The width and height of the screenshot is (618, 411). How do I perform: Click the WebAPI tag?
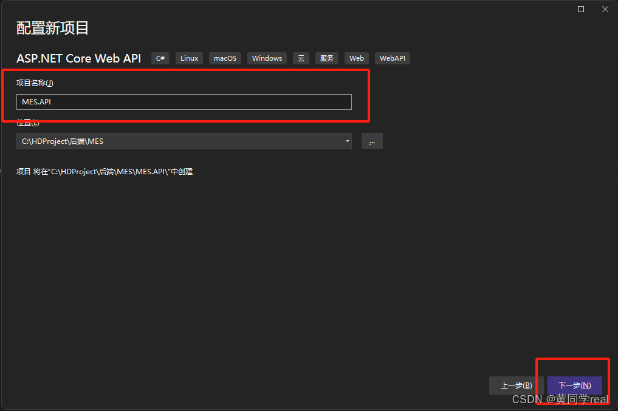pyautogui.click(x=393, y=58)
